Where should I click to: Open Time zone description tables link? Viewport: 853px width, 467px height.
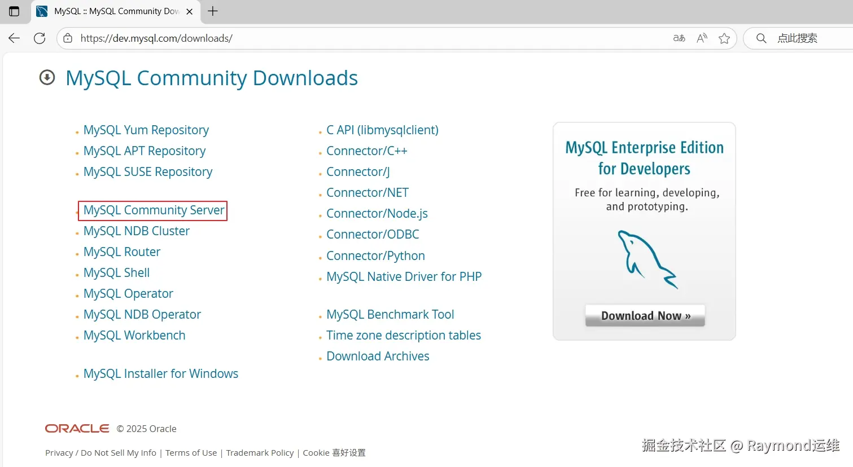[x=404, y=335]
